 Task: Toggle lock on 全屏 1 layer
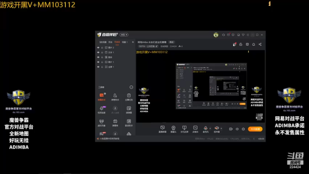click(102, 67)
